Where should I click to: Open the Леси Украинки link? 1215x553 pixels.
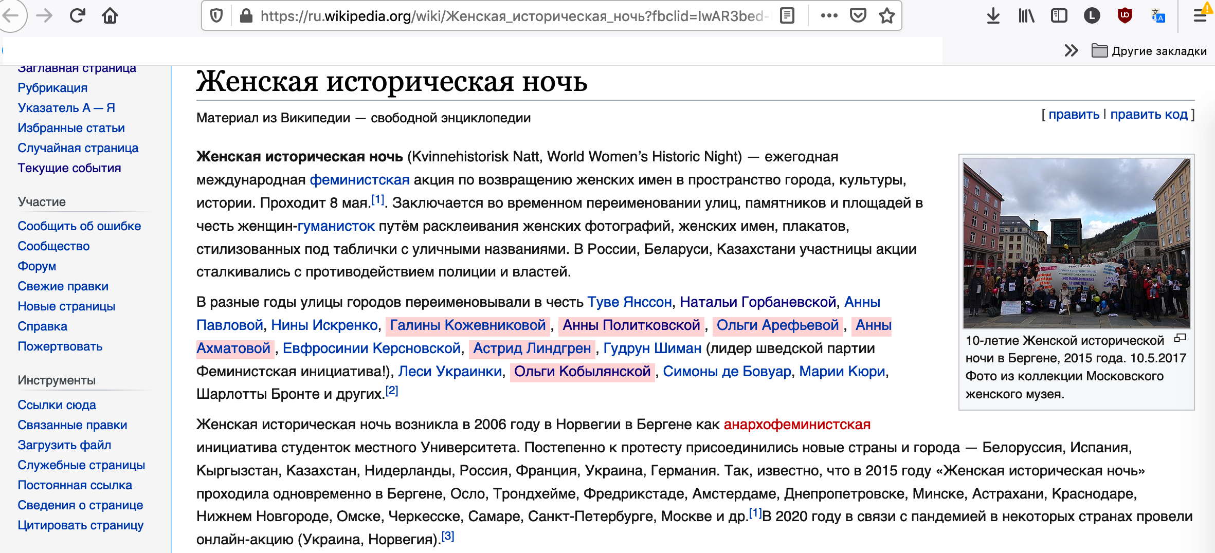[x=450, y=372]
